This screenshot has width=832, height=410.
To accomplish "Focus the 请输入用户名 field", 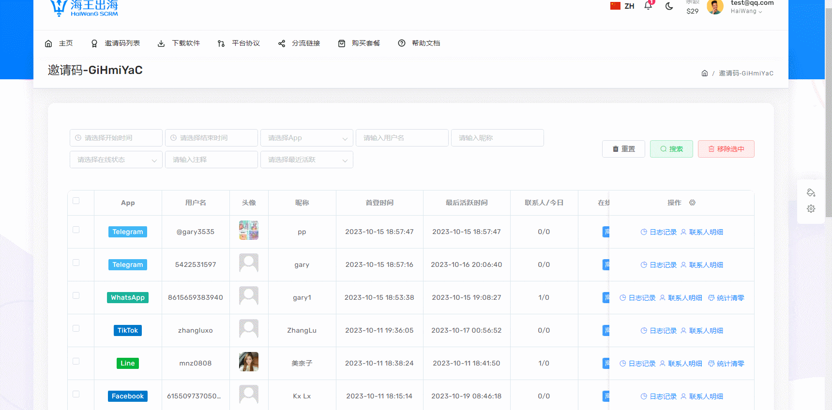I will [x=402, y=138].
